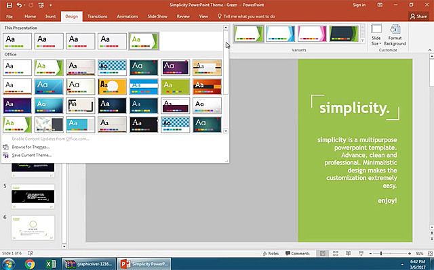This screenshot has width=434, height=270.
Task: Toggle the Comments pane button
Action: pyautogui.click(x=298, y=254)
